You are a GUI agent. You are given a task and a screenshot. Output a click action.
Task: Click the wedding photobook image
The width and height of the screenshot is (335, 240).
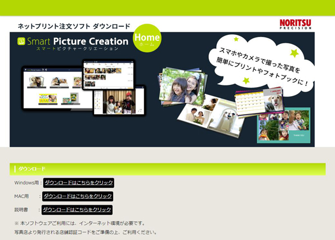click(x=212, y=116)
